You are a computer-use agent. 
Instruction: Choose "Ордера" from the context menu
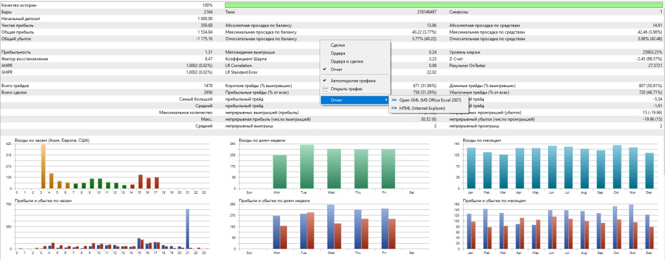point(338,53)
